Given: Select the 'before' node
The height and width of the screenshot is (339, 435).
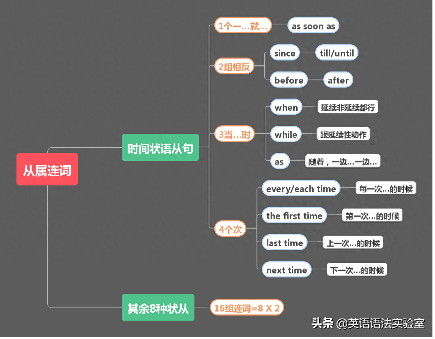Looking at the screenshot, I should (x=289, y=80).
